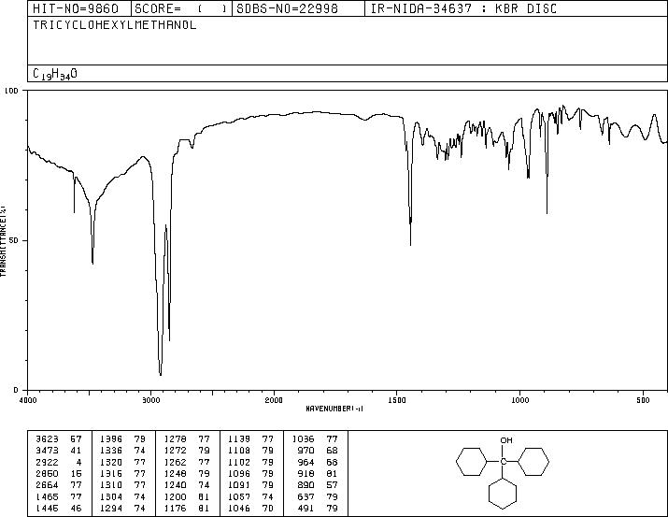Image resolution: width=668 pixels, height=517 pixels.
Task: Select peak table entry 637
Action: click(x=318, y=497)
